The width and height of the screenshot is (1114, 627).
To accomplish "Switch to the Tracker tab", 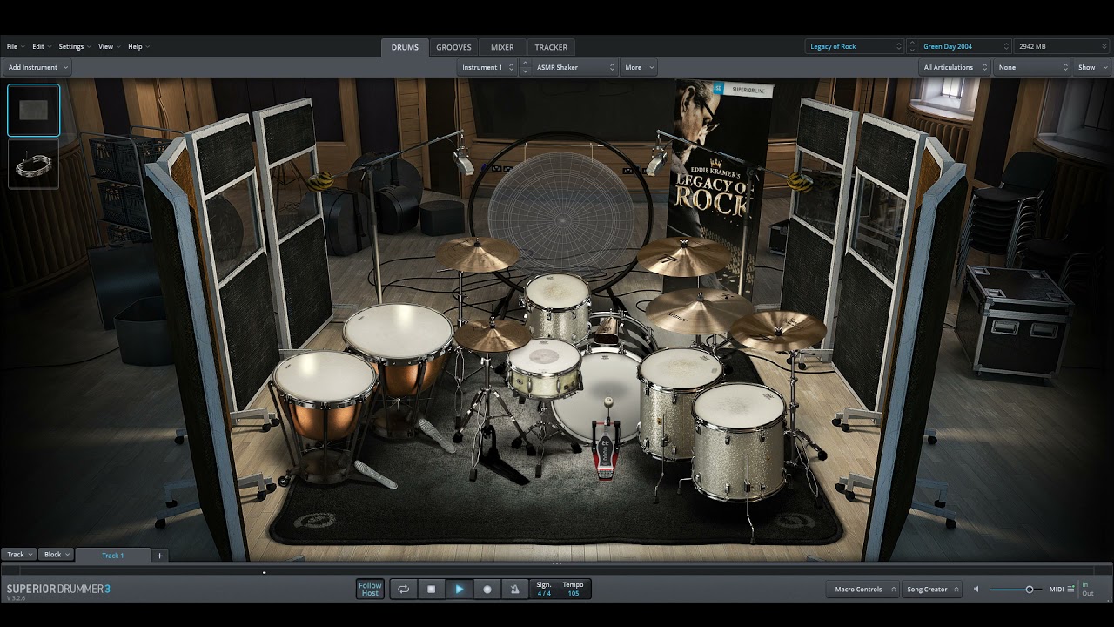I will point(551,47).
